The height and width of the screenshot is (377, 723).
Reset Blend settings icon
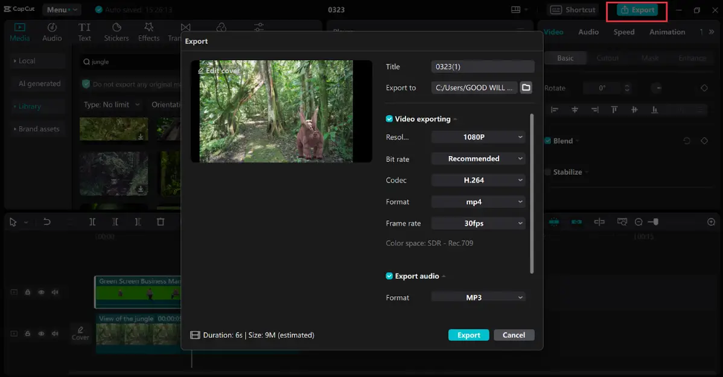[x=687, y=141]
